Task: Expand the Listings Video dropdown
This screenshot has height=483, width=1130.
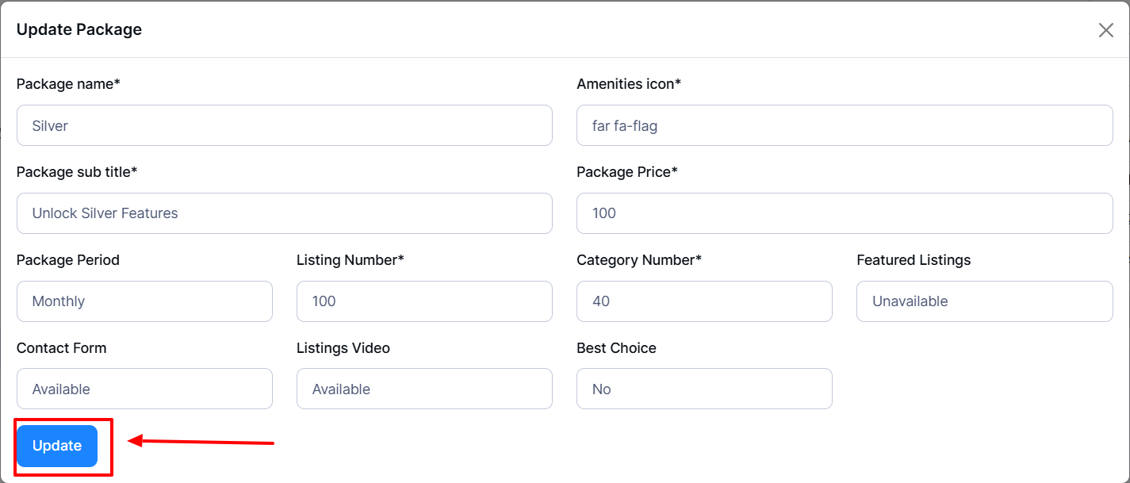Action: pos(424,389)
